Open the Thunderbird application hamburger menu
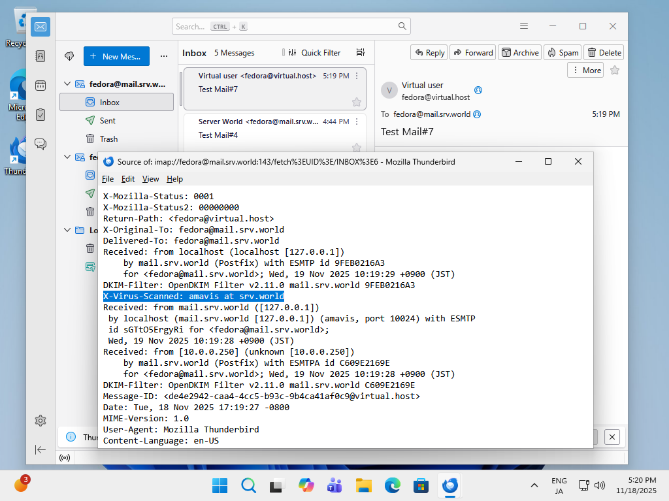669x501 pixels. tap(524, 26)
